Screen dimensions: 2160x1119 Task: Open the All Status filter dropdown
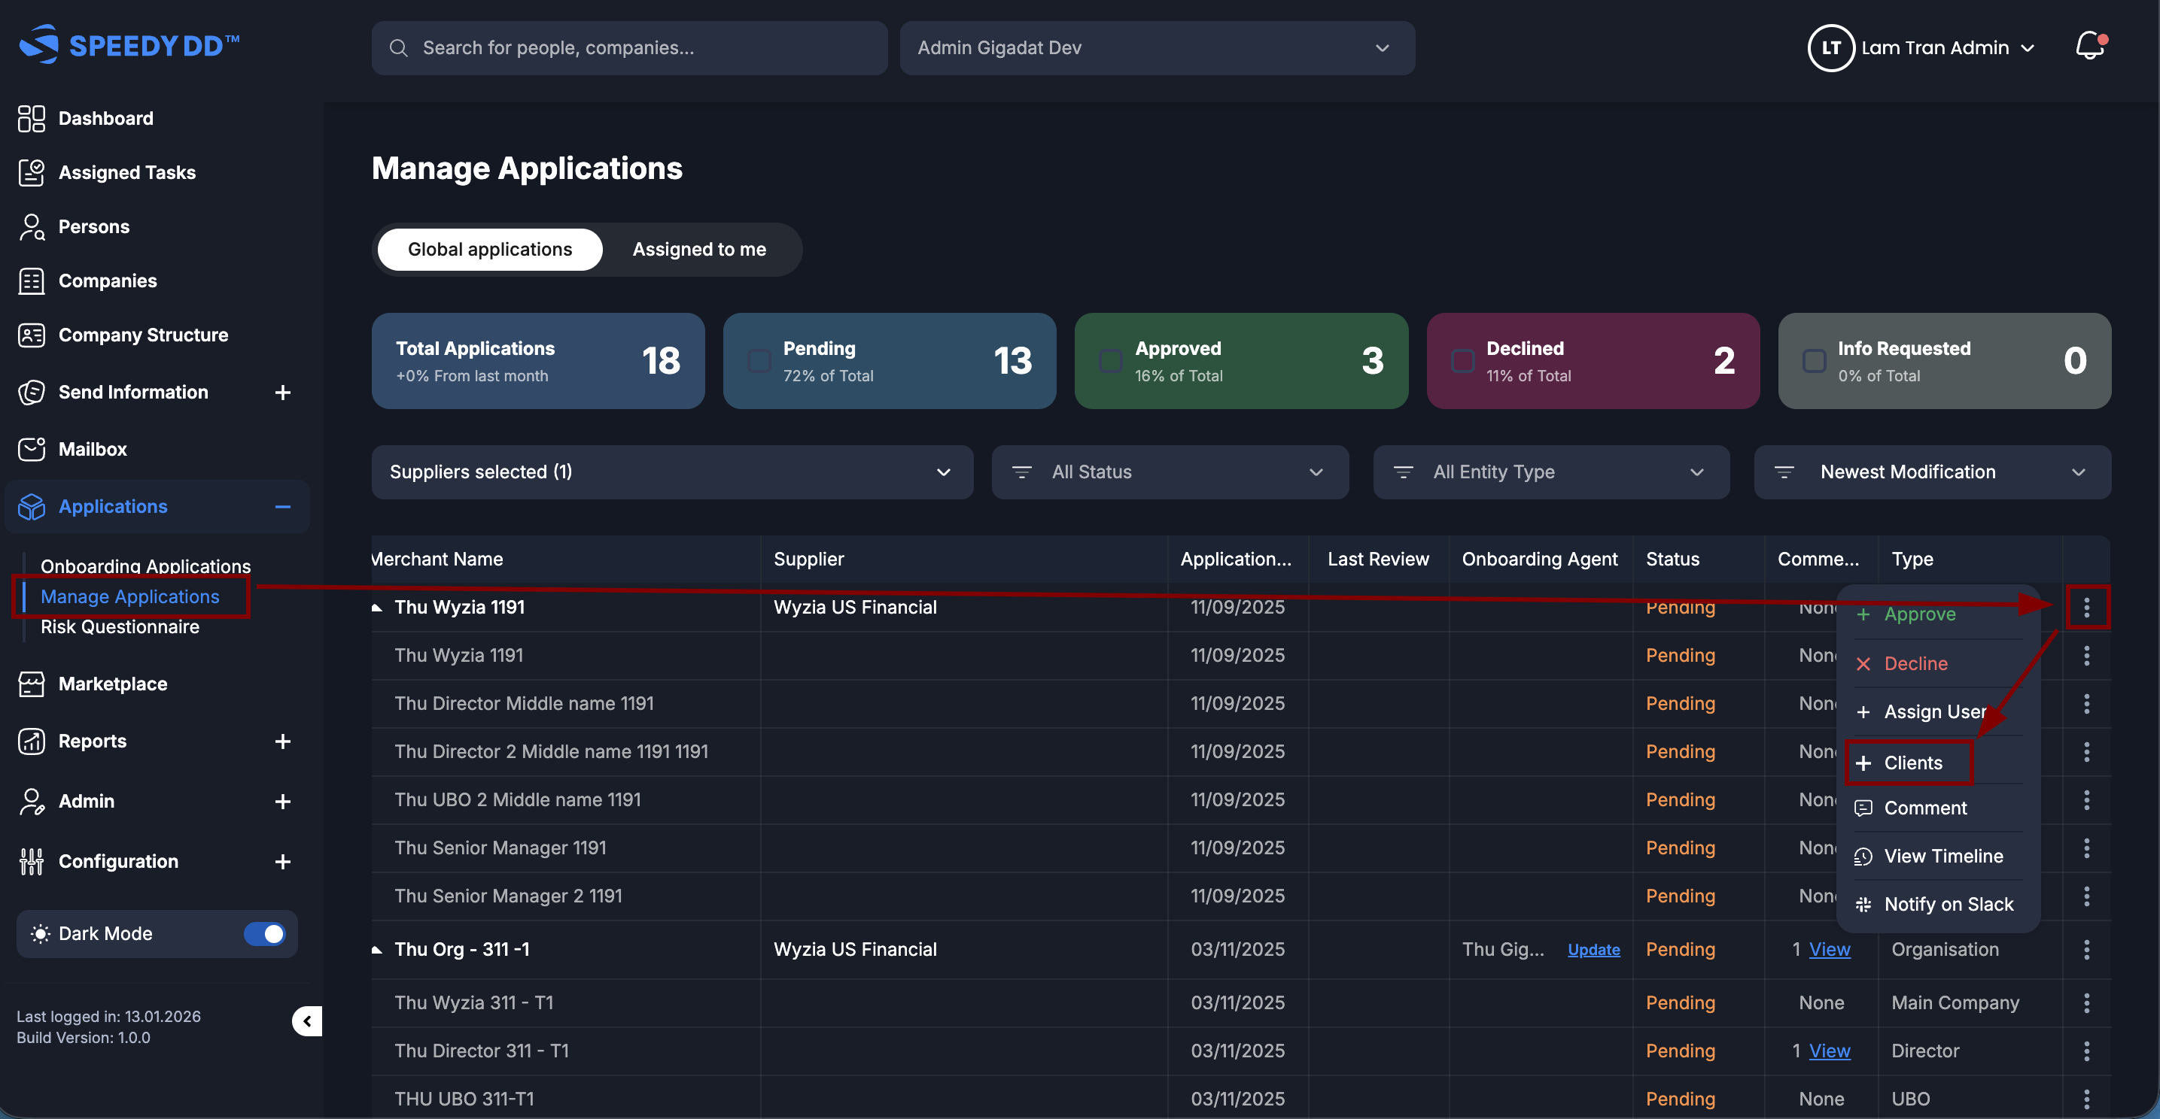(1170, 472)
